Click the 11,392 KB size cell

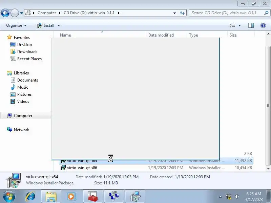[x=243, y=160]
